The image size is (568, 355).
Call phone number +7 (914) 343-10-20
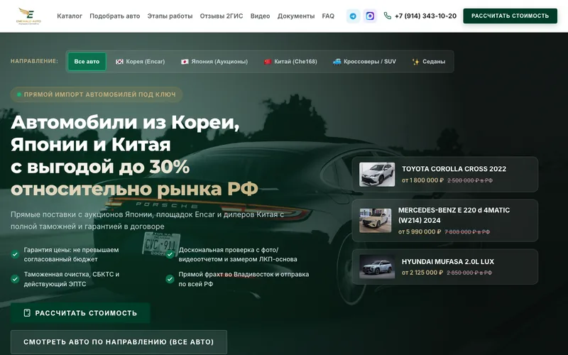(x=425, y=16)
